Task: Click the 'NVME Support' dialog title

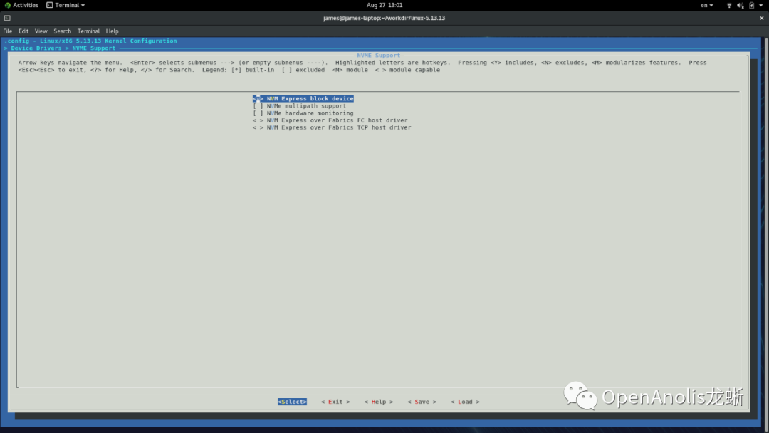Action: 379,56
